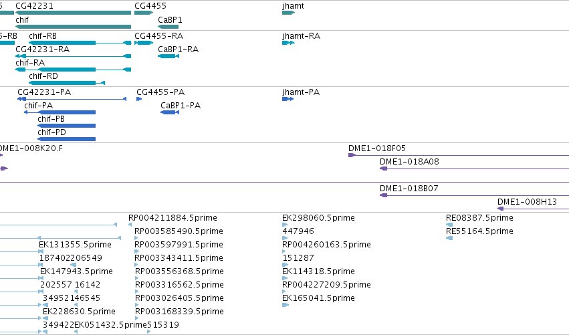Click the chif-RD transcript bar
This screenshot has width=569, height=335.
pos(67,83)
